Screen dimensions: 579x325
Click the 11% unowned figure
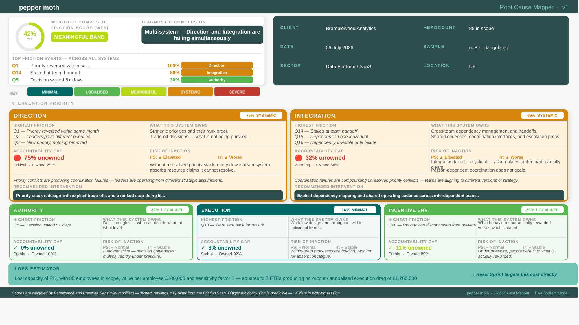414,248
